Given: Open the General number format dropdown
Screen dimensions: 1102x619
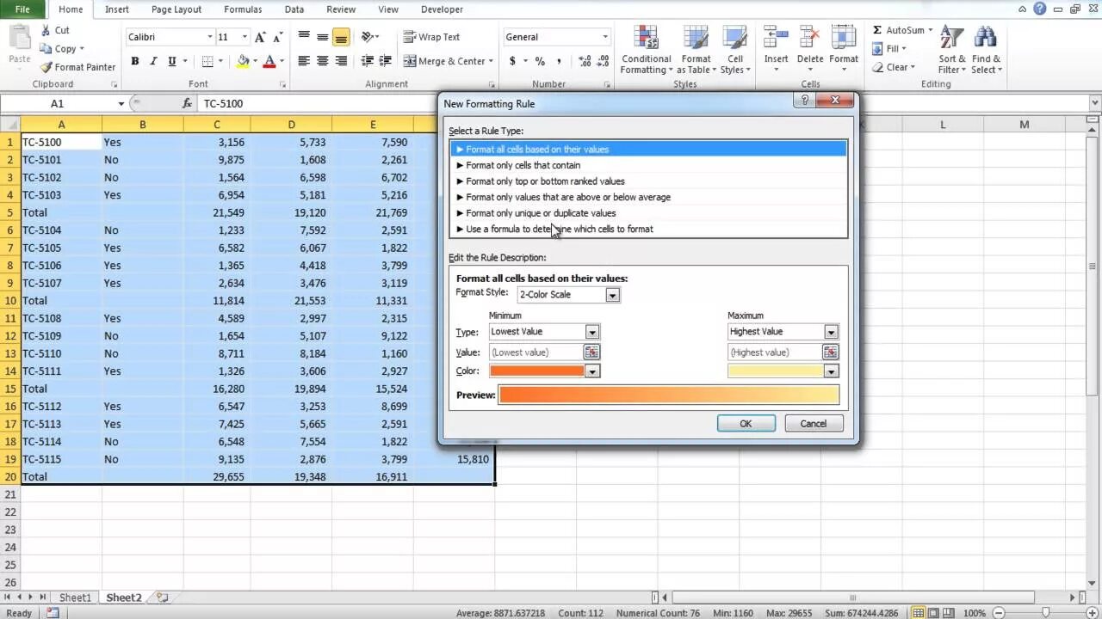Looking at the screenshot, I should point(605,37).
